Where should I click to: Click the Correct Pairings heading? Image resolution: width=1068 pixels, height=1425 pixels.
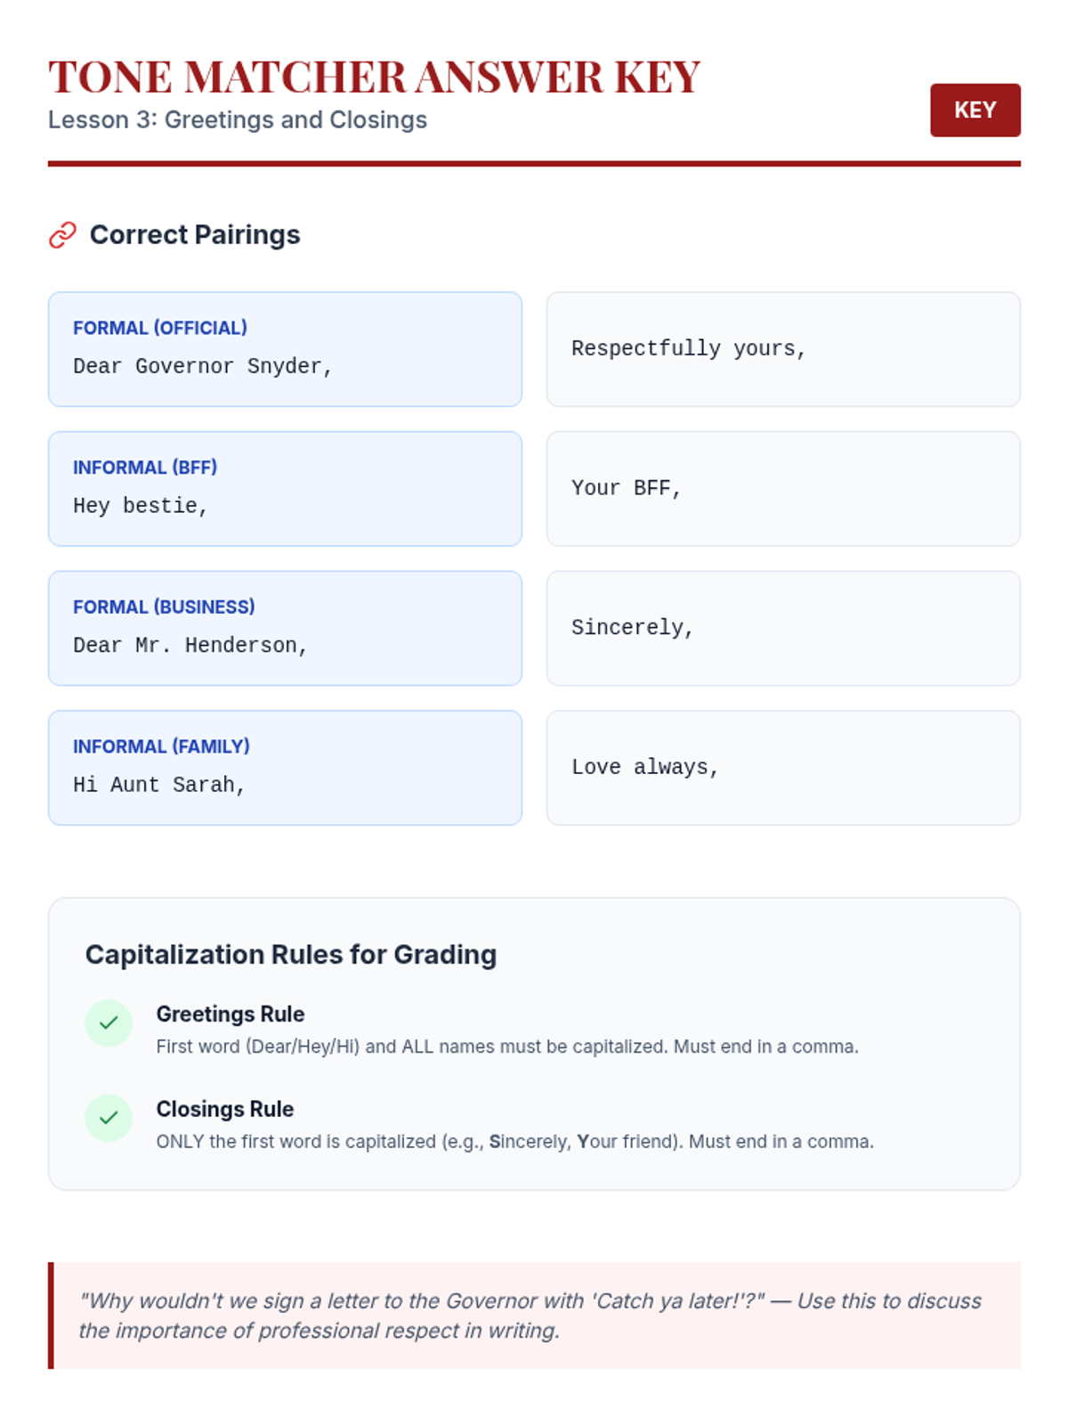coord(195,235)
